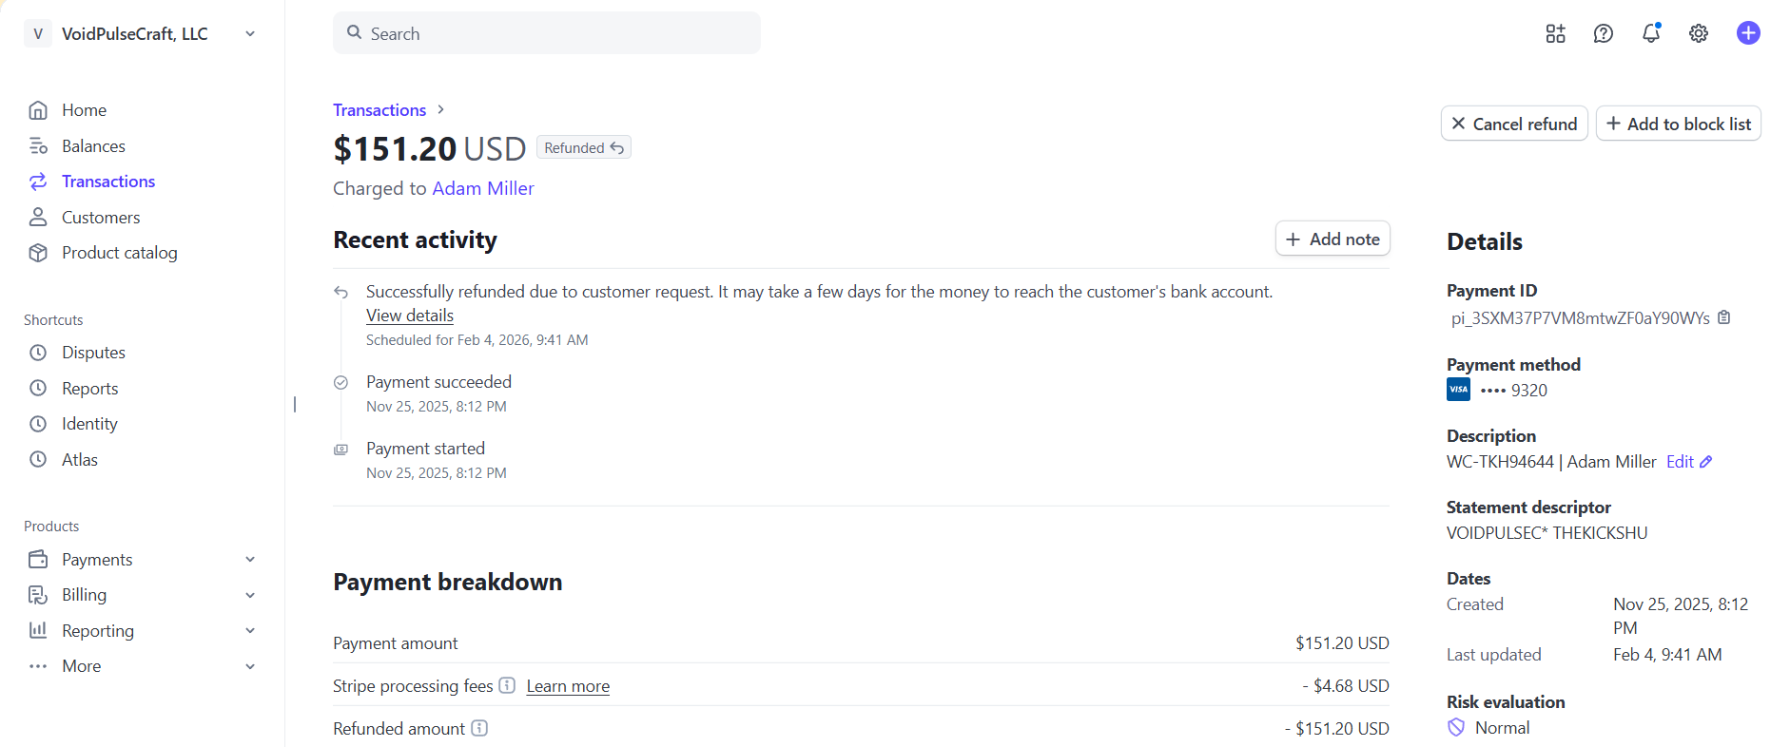Expand the Billing products section
The image size is (1790, 747).
pyautogui.click(x=250, y=595)
